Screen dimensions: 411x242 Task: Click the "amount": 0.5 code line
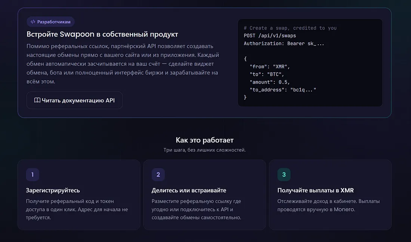[x=270, y=82]
